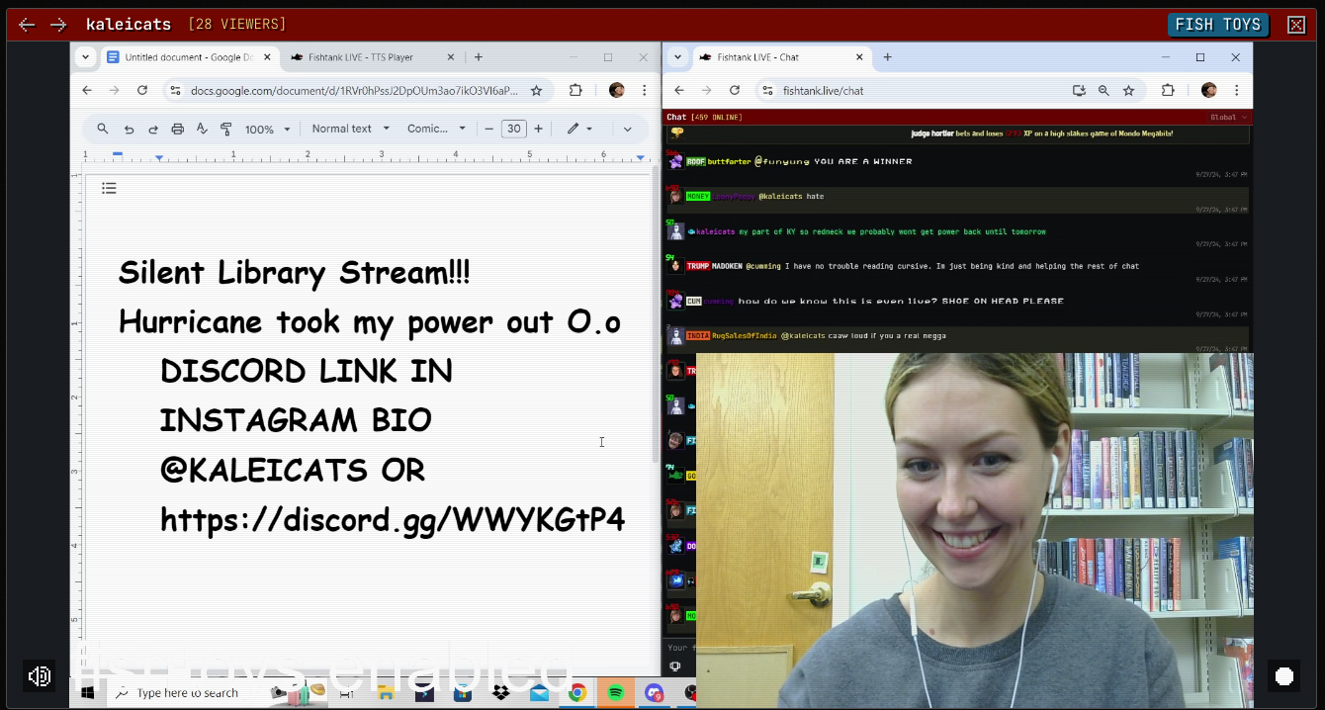Toggle stream audio speaker icon
The width and height of the screenshot is (1325, 710).
point(40,676)
